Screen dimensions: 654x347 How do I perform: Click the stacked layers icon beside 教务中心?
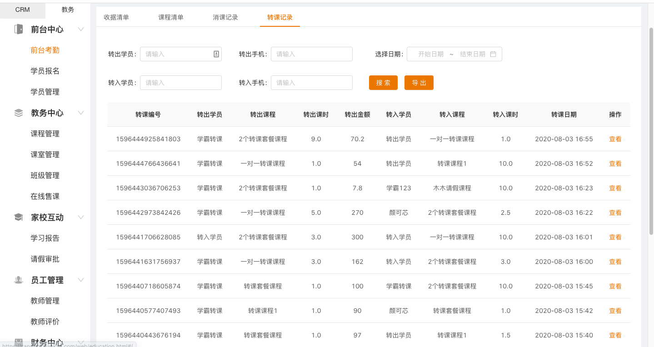[x=19, y=113]
